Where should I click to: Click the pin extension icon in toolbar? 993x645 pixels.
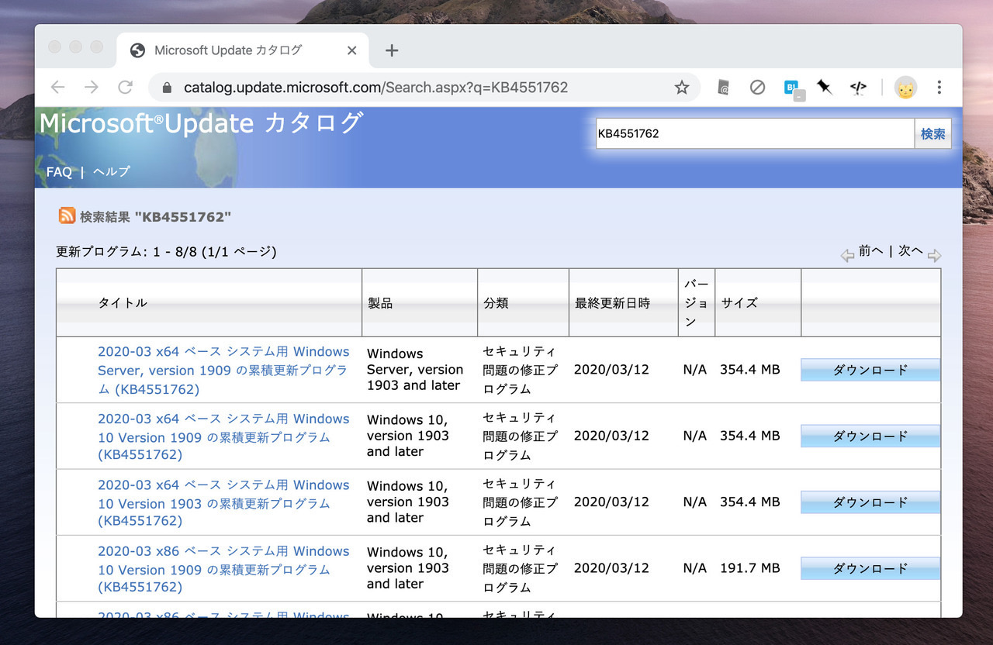[x=824, y=88]
